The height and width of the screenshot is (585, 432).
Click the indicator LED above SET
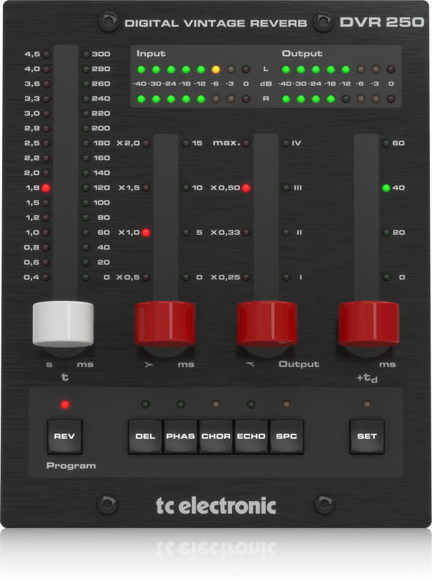point(367,404)
